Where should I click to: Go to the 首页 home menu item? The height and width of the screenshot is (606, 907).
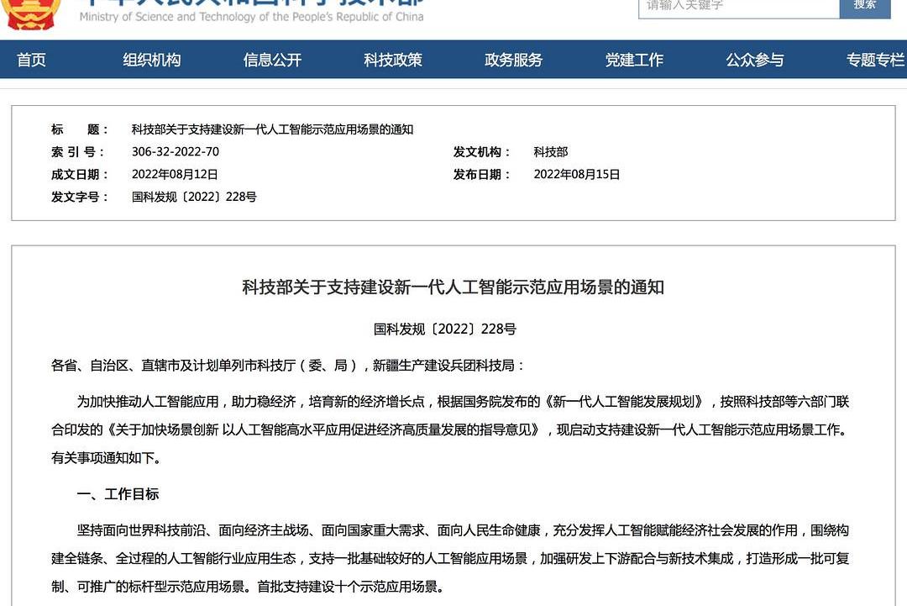tap(32, 61)
